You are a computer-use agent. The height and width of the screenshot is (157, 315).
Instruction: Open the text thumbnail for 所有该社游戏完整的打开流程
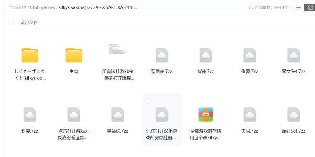(x=117, y=49)
